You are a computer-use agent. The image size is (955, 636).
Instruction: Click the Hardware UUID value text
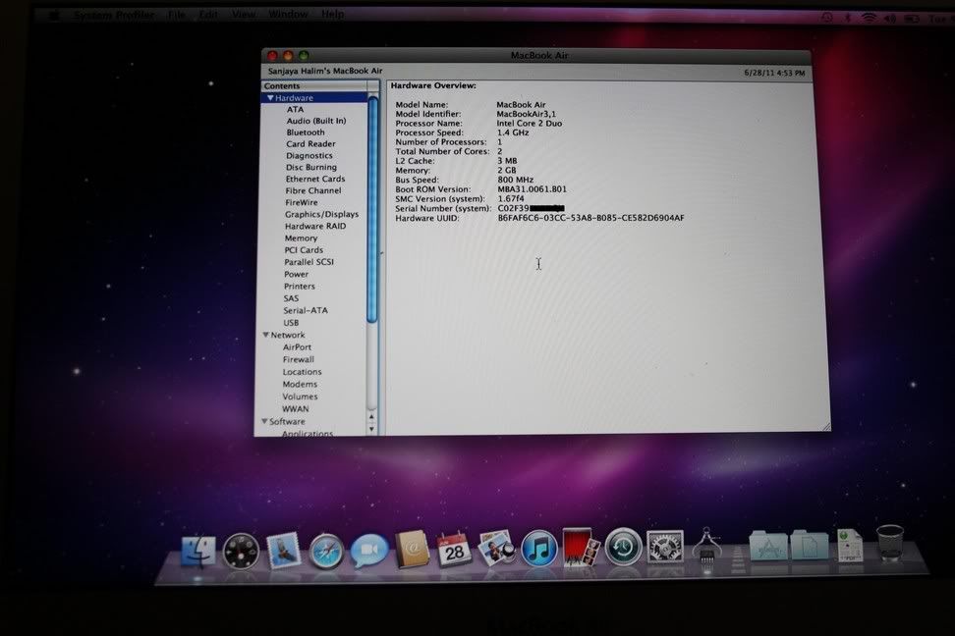(590, 217)
